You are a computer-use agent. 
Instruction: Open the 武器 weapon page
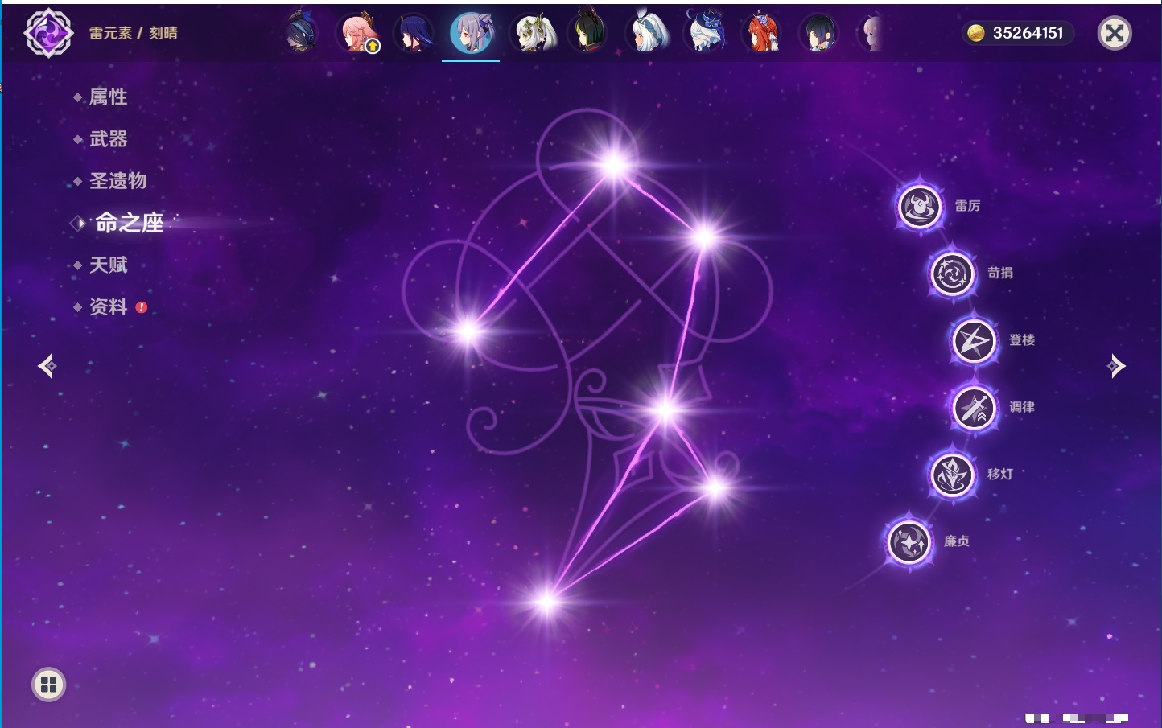[108, 139]
